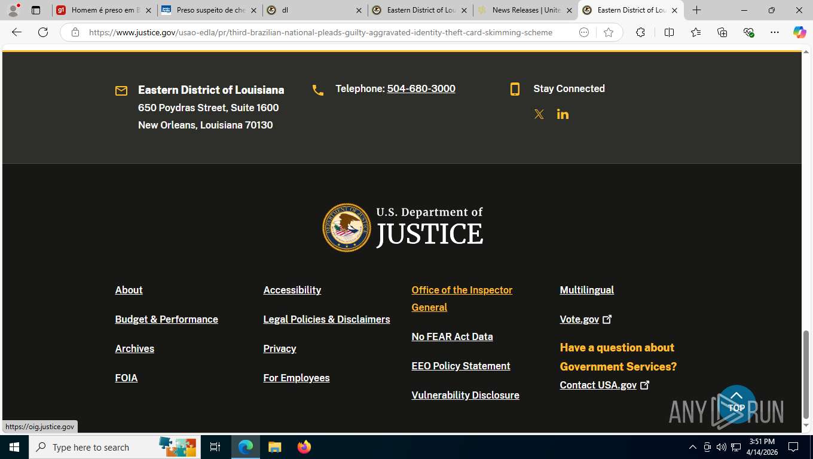Open EEO Policy Statement link
Screen dimensions: 813x459
pyautogui.click(x=461, y=366)
